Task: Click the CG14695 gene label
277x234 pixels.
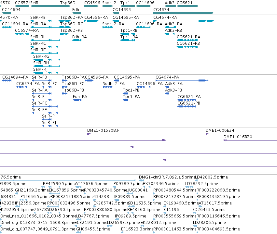Action: [122, 9]
